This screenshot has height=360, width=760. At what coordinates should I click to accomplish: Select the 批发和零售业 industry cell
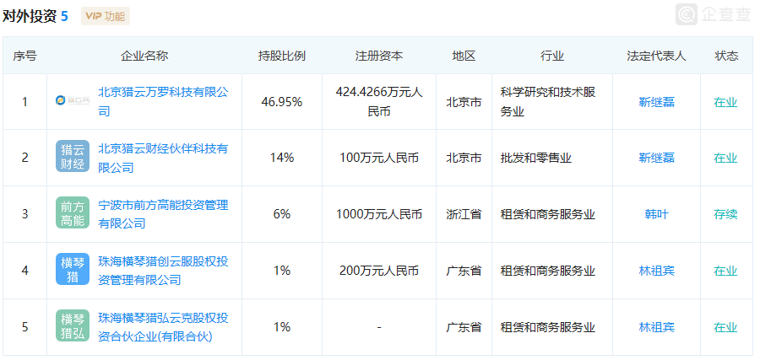coord(552,158)
